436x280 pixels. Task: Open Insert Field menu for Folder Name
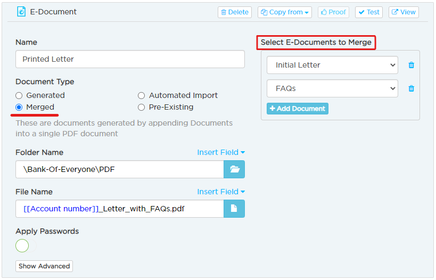pos(221,152)
